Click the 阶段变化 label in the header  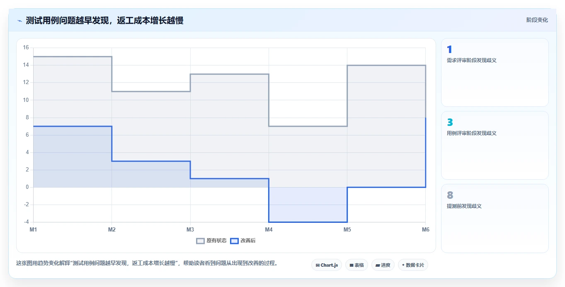click(x=537, y=20)
